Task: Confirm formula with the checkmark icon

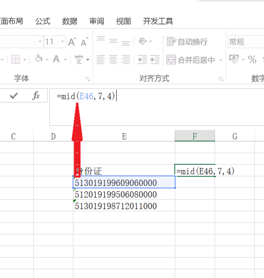Action: pos(14,96)
